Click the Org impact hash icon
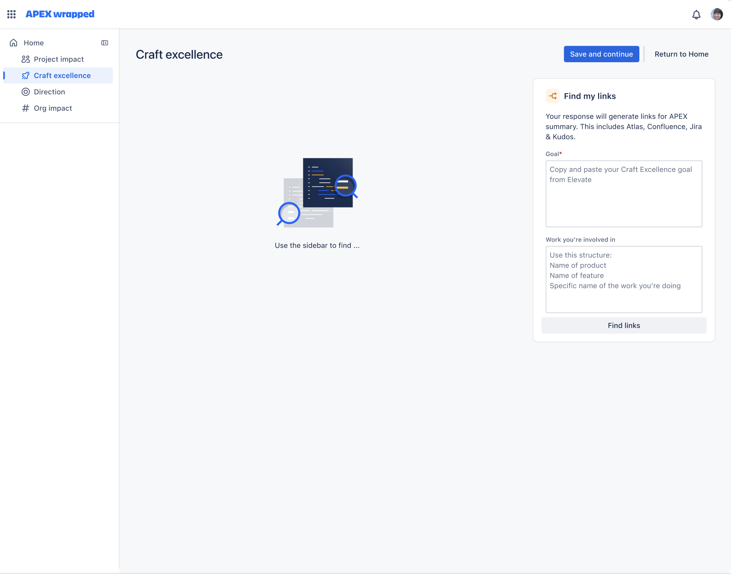This screenshot has width=731, height=574. click(x=26, y=108)
